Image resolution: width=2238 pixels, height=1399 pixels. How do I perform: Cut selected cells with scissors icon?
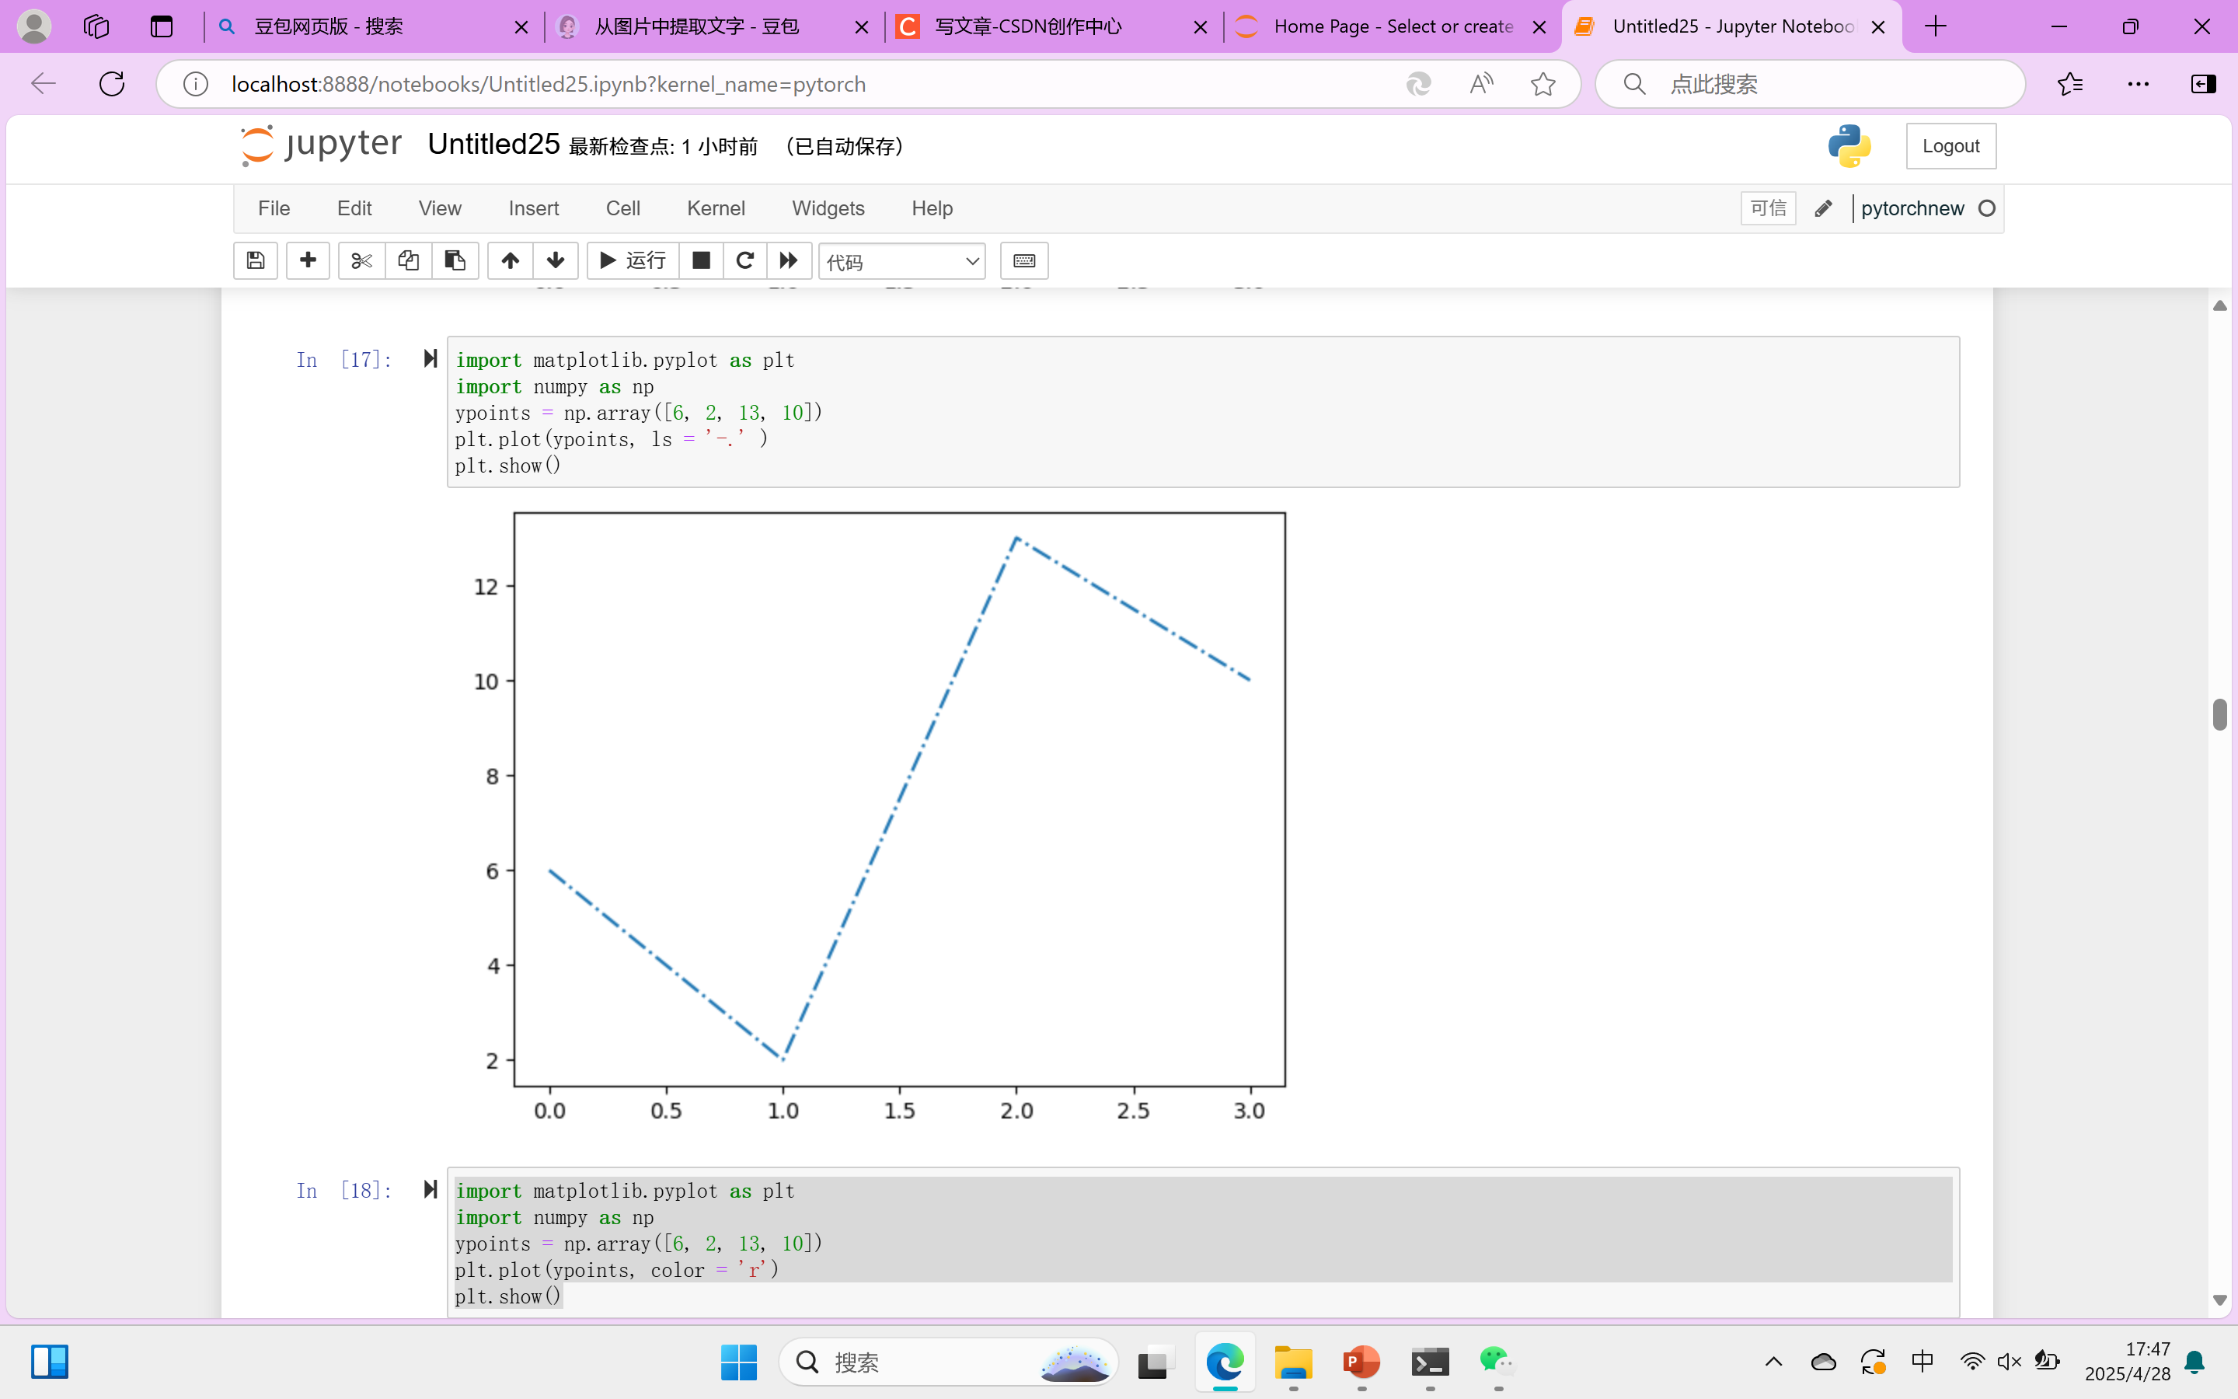click(x=361, y=261)
